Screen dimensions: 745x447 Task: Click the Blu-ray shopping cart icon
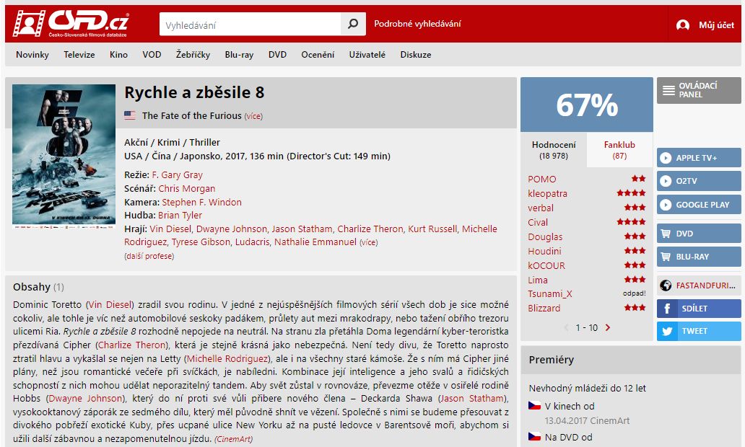[666, 257]
